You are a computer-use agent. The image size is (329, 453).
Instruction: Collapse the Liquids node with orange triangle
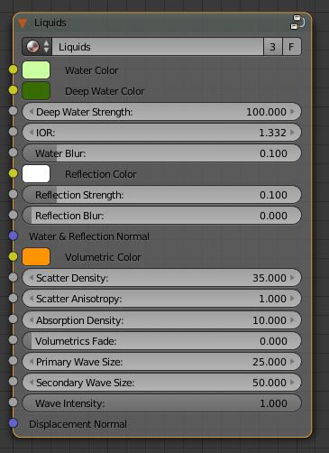point(23,23)
